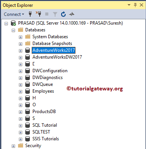
Task: Click the H database icon
Action: (x=28, y=98)
